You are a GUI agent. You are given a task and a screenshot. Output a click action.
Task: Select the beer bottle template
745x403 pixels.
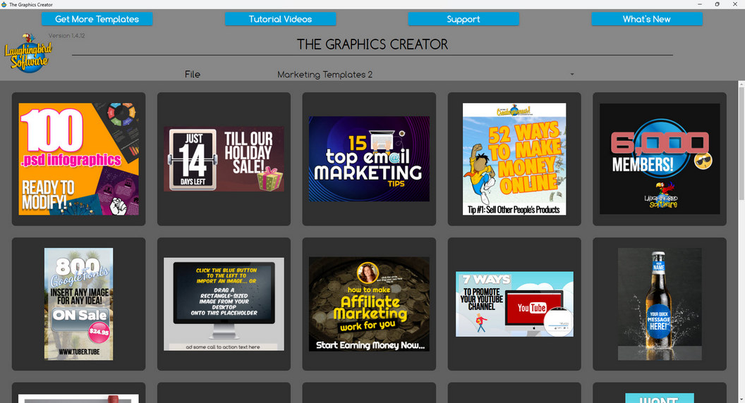(x=660, y=304)
